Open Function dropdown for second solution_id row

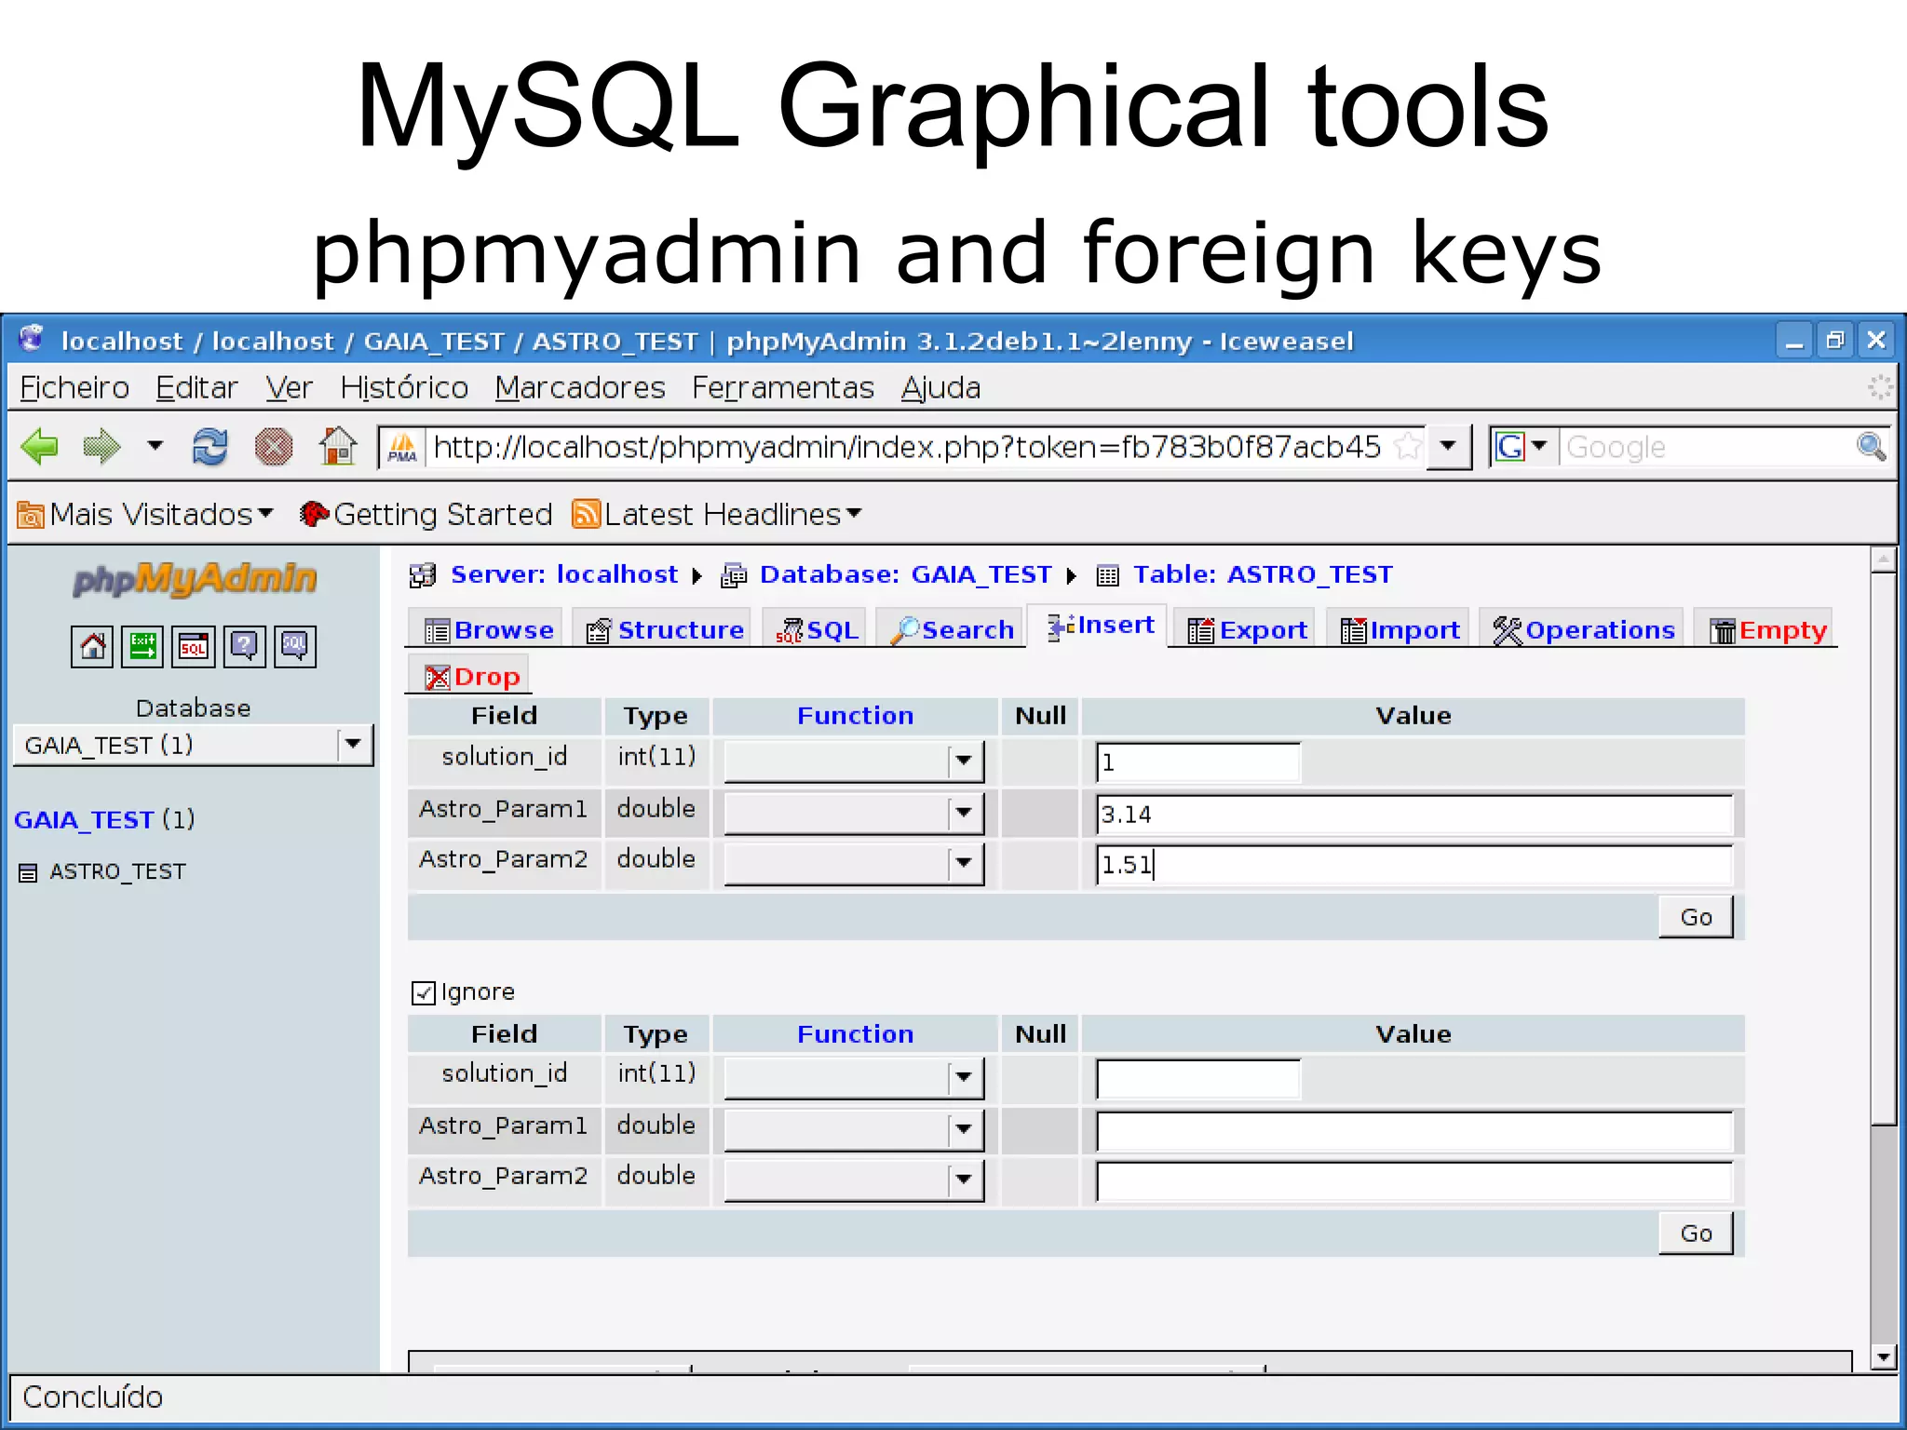[x=854, y=1078]
